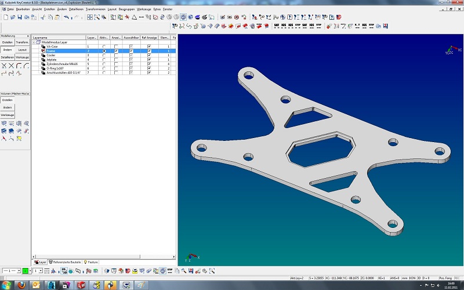Screen dimensions: 464x290
Task: Open the green color dropdown arrow
Action: tap(30, 271)
